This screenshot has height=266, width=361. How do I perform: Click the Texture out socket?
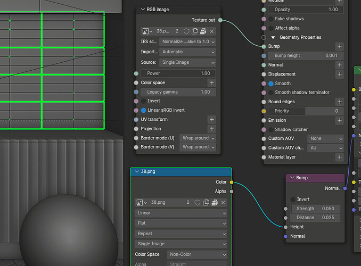point(220,20)
